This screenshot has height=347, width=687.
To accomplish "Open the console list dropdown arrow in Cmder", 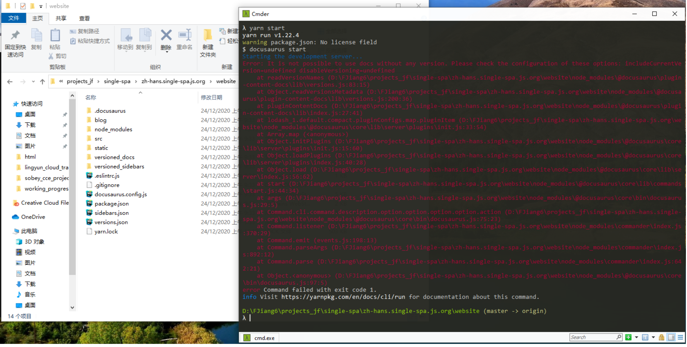I will [653, 337].
